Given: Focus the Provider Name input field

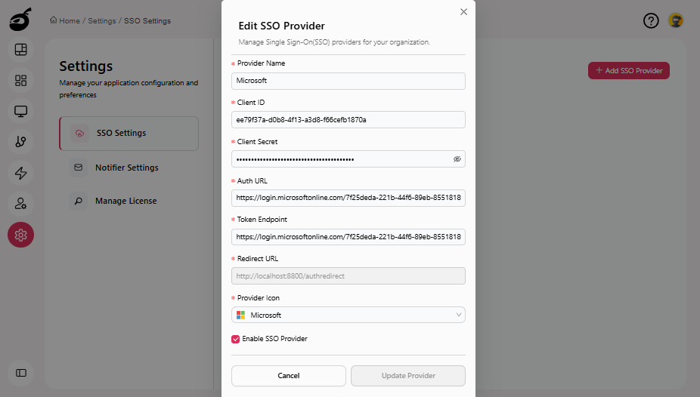Looking at the screenshot, I should point(348,81).
